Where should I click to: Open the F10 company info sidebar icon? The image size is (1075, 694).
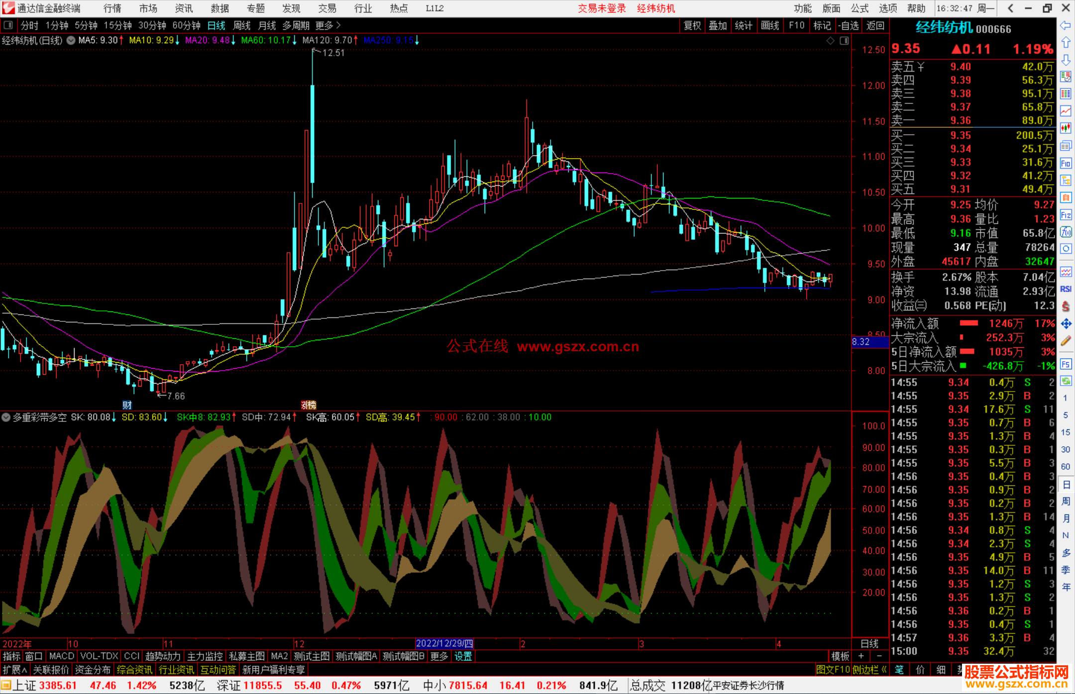[x=1066, y=163]
